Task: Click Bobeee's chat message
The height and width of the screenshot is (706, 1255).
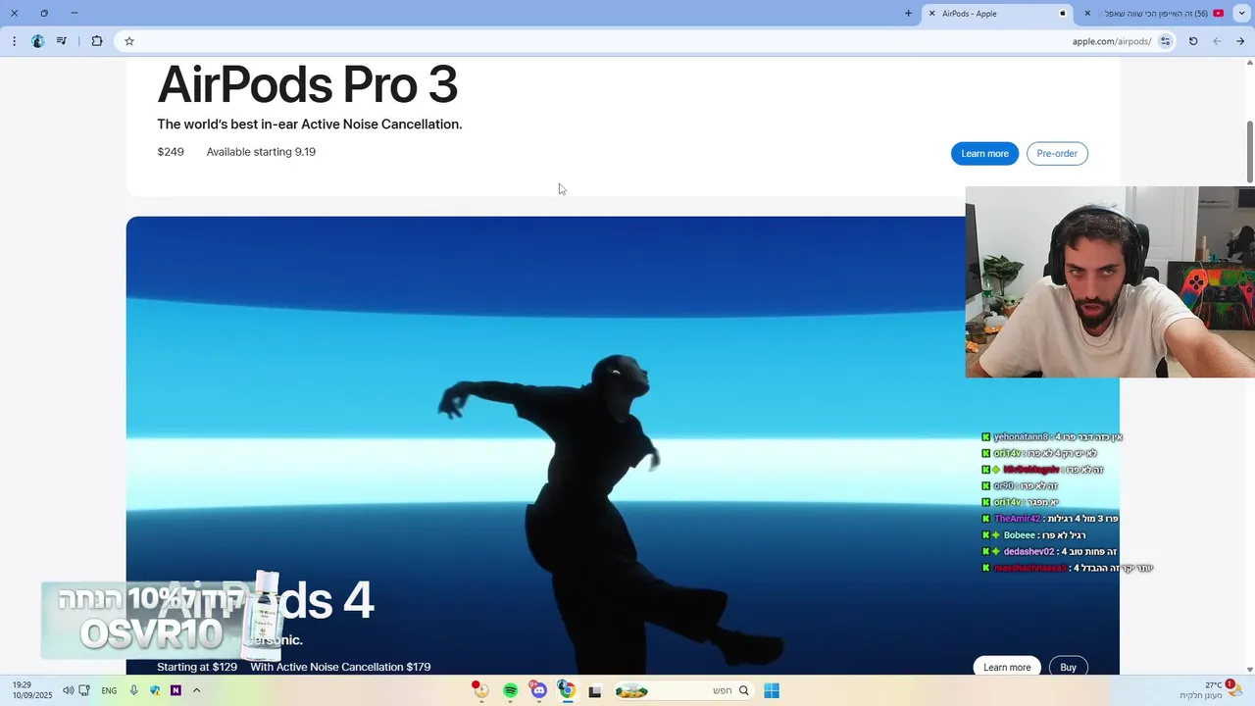Action: click(1033, 535)
